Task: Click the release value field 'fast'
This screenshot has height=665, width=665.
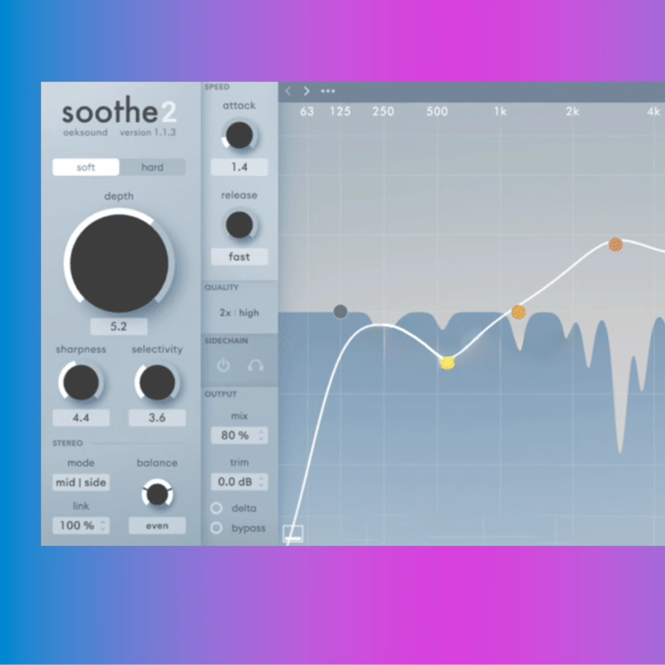Action: (x=239, y=257)
